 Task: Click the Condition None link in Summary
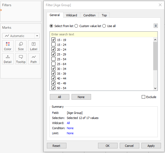pos(70,128)
